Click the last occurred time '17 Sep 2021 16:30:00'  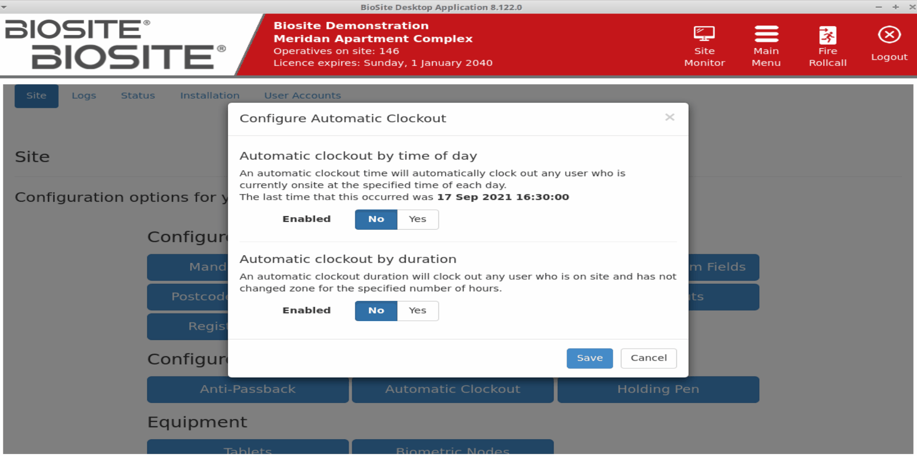tap(503, 197)
